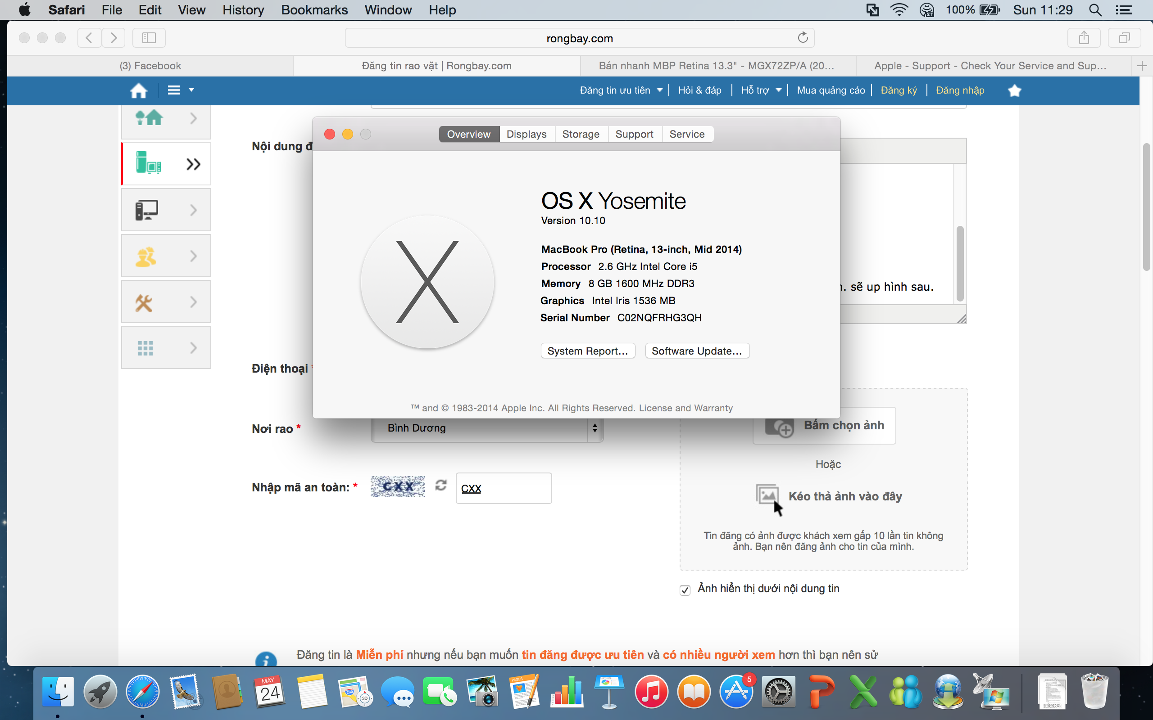Open Calendar from the Dock
The height and width of the screenshot is (720, 1153).
click(x=270, y=692)
